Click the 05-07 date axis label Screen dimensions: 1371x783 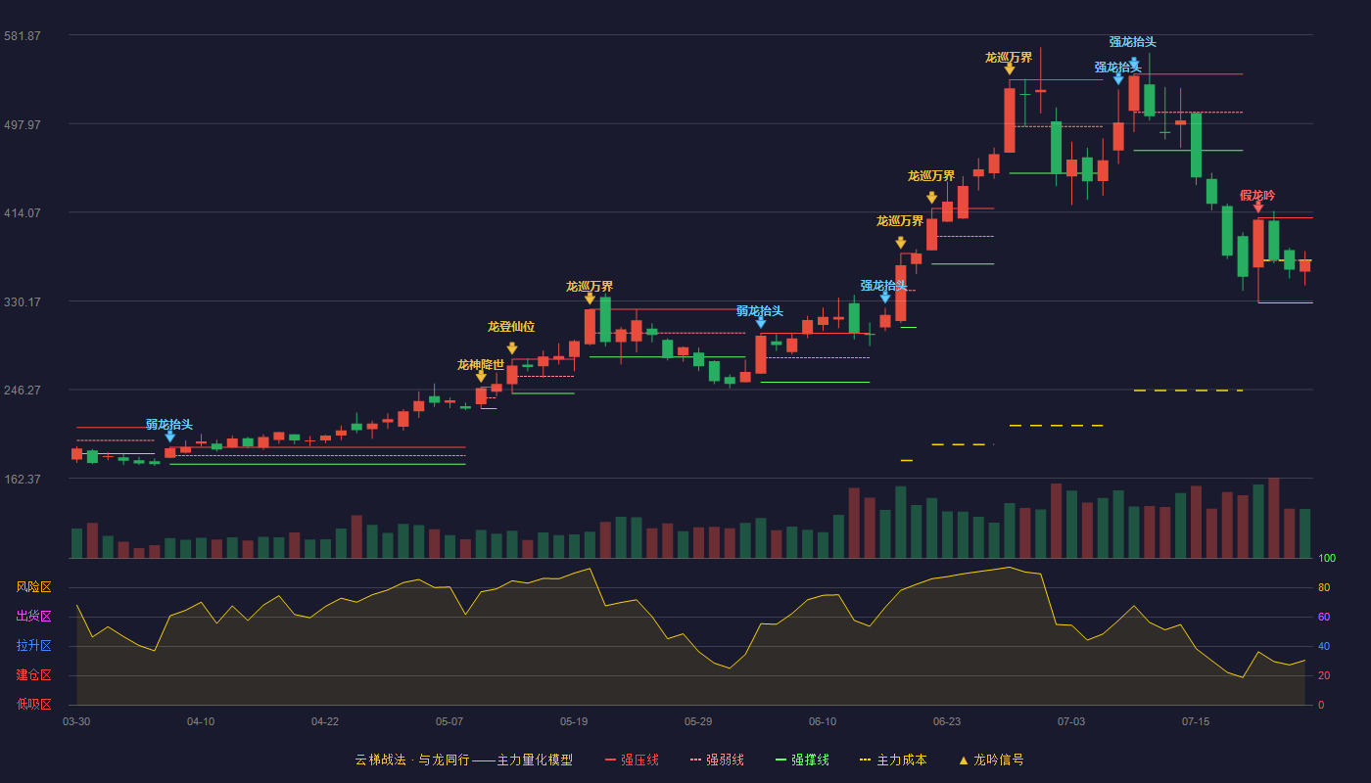pyautogui.click(x=449, y=721)
